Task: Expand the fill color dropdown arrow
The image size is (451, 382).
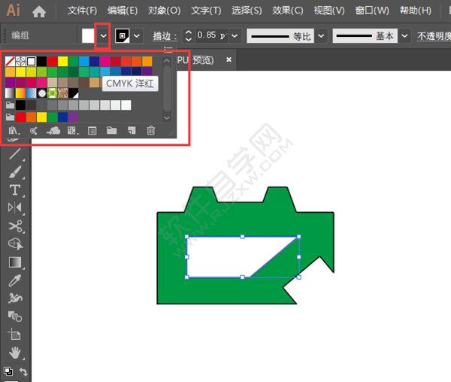Action: [x=103, y=36]
